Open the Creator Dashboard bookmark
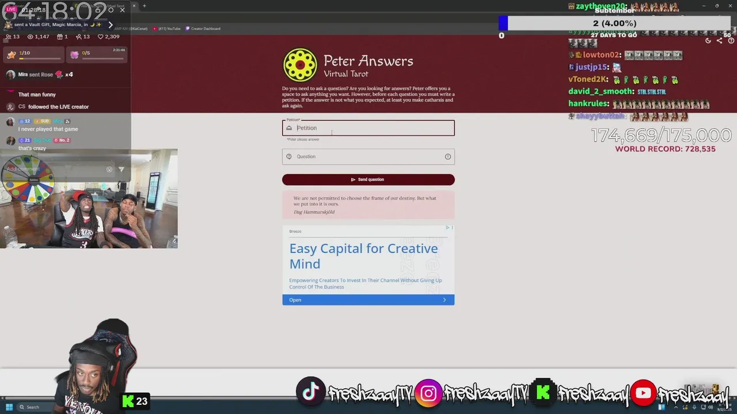737x414 pixels. click(x=203, y=28)
